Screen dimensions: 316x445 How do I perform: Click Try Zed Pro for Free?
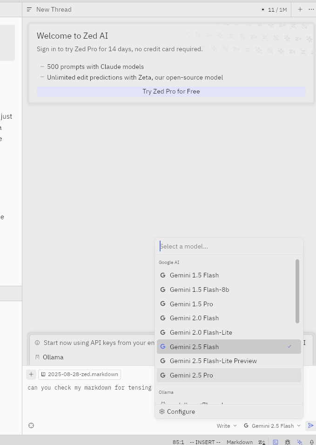(x=171, y=91)
